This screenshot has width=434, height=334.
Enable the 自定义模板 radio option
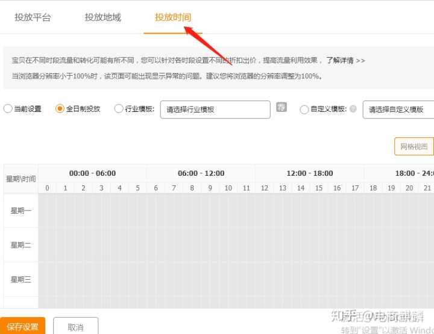(304, 109)
